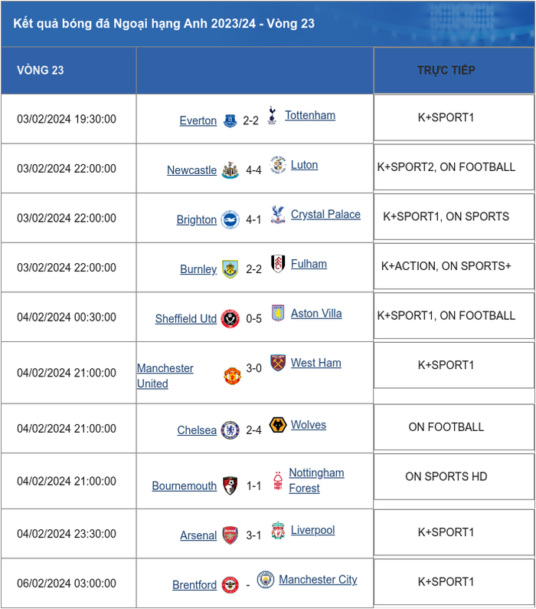Click the Everton club crest icon
The width and height of the screenshot is (536, 609).
230,120
